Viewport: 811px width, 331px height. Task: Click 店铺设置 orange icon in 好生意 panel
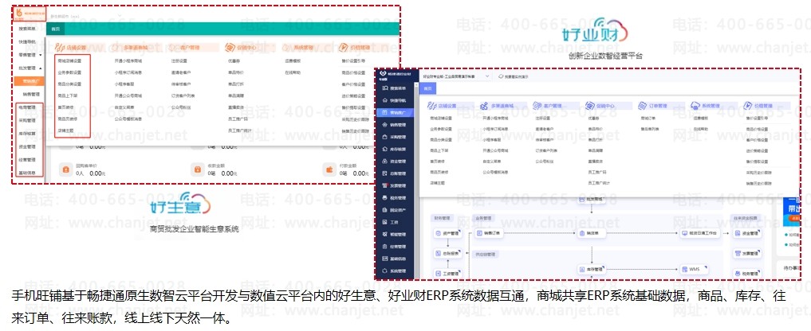tap(60, 48)
